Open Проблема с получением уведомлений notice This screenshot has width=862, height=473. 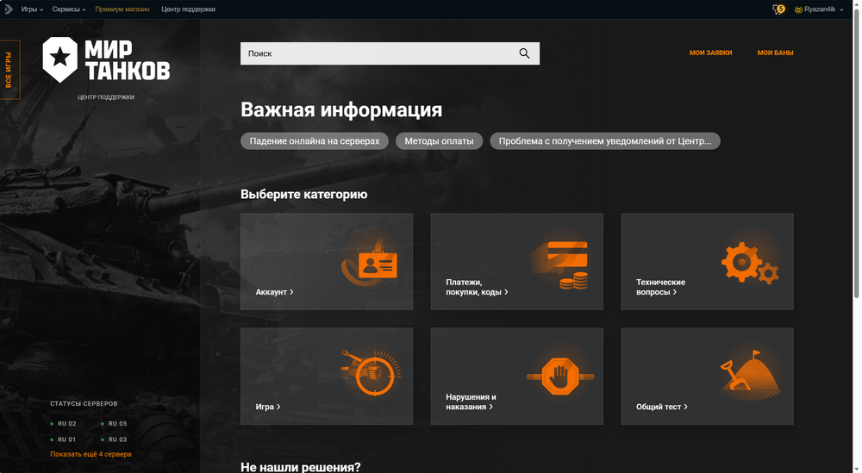(x=605, y=141)
